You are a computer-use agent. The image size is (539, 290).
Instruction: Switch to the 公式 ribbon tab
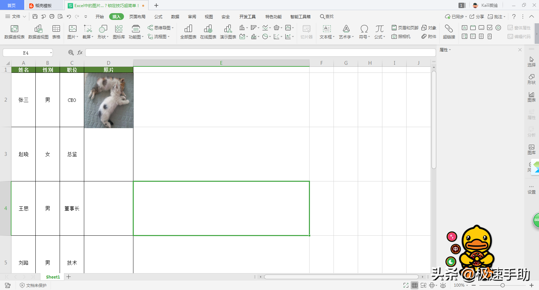point(158,17)
